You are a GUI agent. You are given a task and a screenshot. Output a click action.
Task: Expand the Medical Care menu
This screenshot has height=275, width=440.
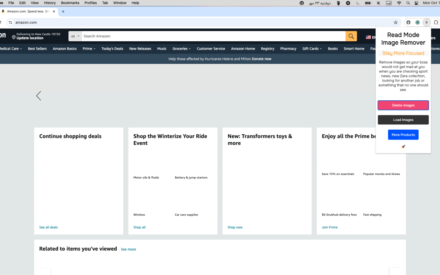point(10,49)
